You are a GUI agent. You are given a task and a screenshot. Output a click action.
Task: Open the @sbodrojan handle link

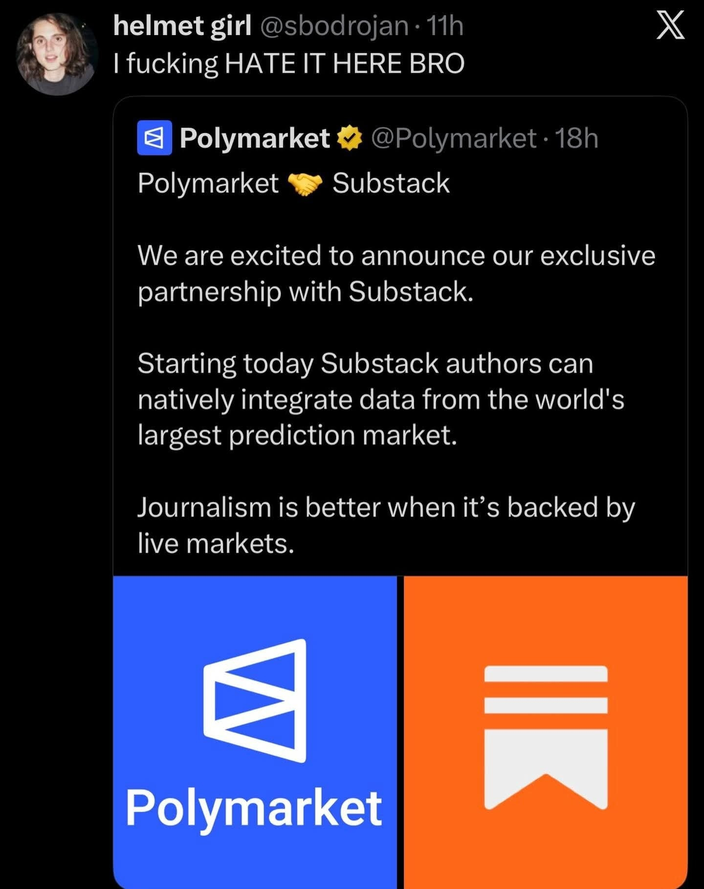pos(334,25)
